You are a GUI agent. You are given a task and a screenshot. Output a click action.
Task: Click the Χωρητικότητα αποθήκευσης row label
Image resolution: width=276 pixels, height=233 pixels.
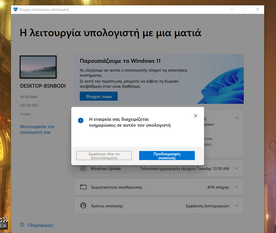click(117, 187)
